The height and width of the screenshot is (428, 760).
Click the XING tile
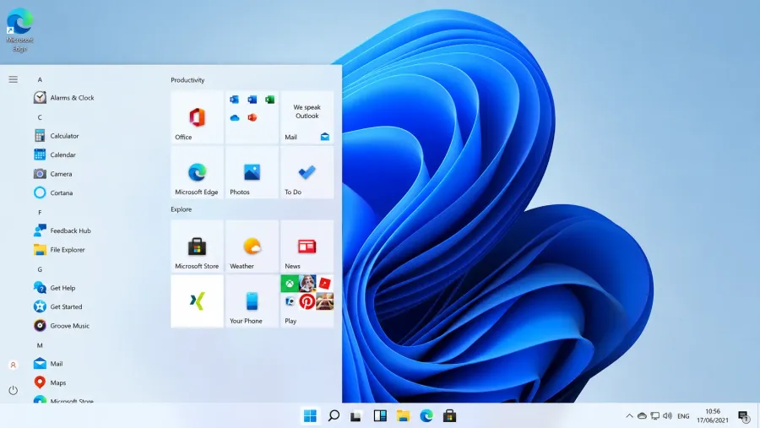197,301
